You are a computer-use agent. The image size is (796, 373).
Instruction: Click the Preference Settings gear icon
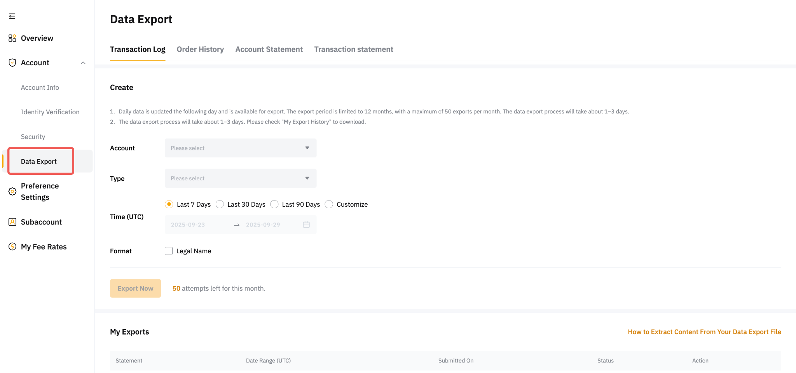[x=12, y=192]
